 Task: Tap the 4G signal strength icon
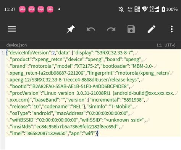point(154,9)
